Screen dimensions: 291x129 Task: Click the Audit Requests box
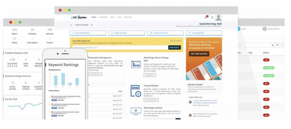click(204, 33)
